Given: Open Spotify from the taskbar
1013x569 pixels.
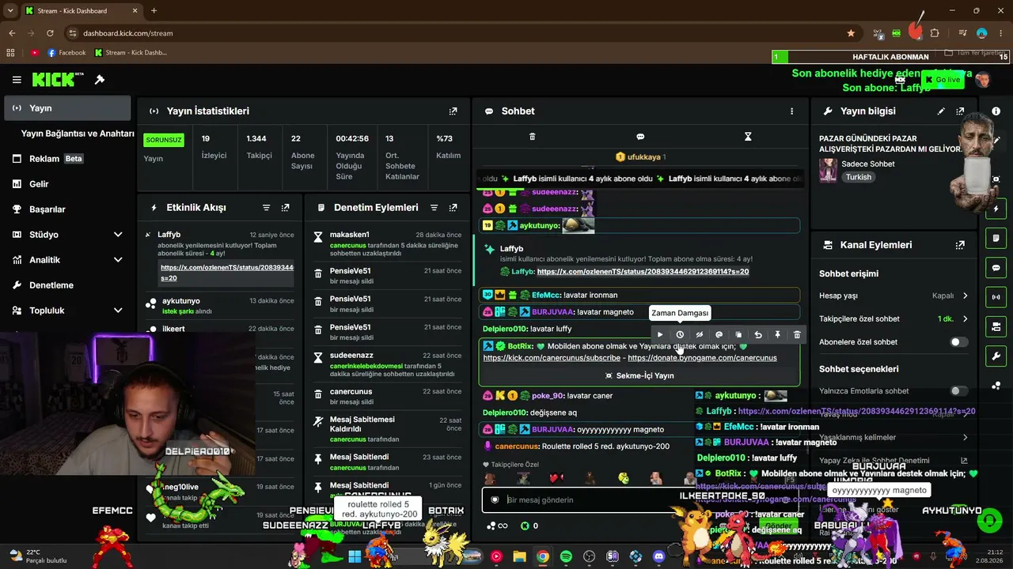Looking at the screenshot, I should [x=566, y=557].
